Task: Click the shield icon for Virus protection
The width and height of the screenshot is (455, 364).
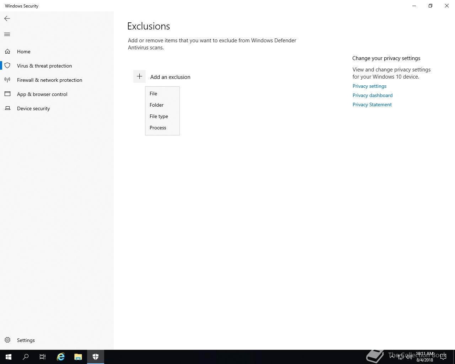Action: coord(7,66)
